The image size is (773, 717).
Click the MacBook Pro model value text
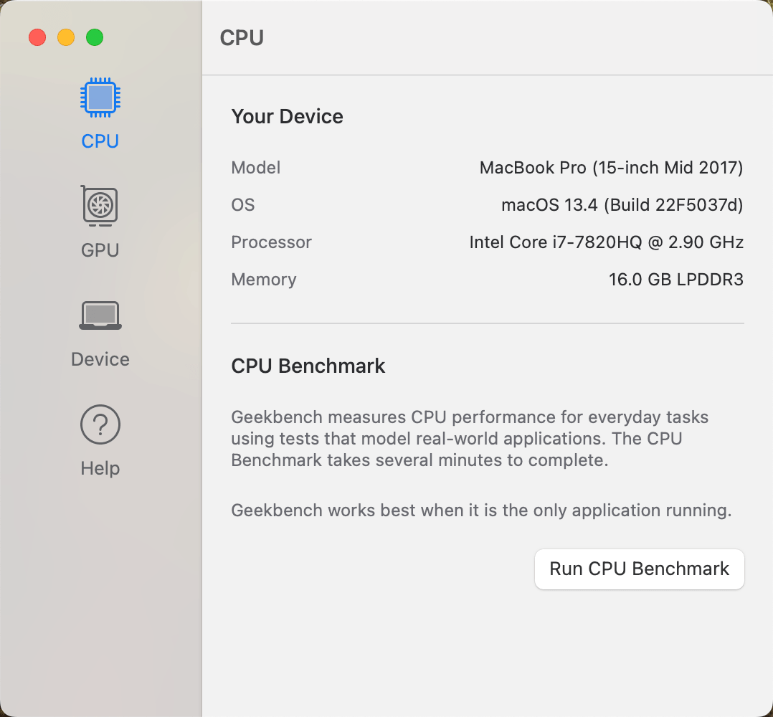[611, 168]
